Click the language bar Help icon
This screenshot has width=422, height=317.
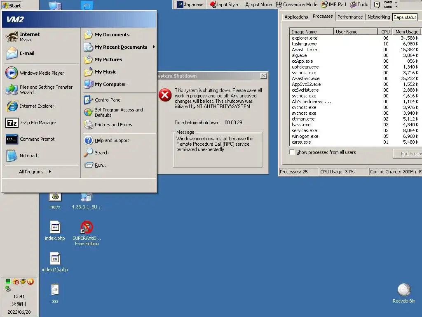[377, 5]
